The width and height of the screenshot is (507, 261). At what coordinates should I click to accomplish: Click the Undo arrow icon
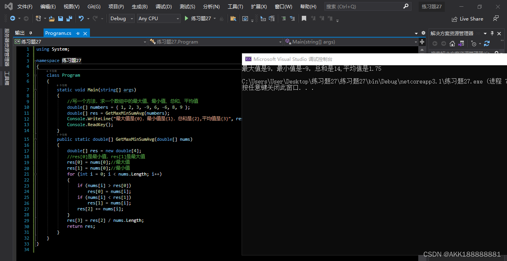(x=81, y=19)
